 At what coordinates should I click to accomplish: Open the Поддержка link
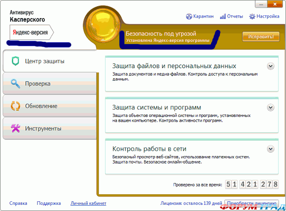coord(49,203)
